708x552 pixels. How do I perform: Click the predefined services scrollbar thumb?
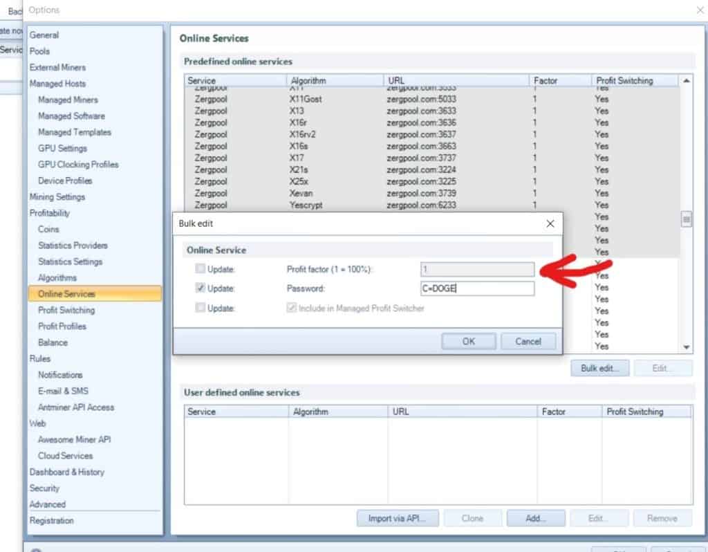tap(687, 219)
